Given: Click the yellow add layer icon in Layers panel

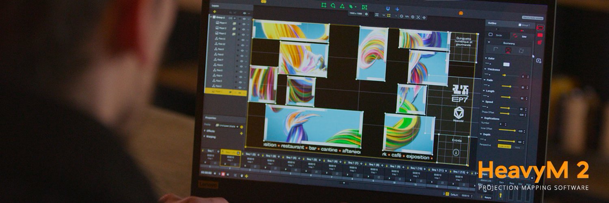Looking at the screenshot, I should point(214,12).
